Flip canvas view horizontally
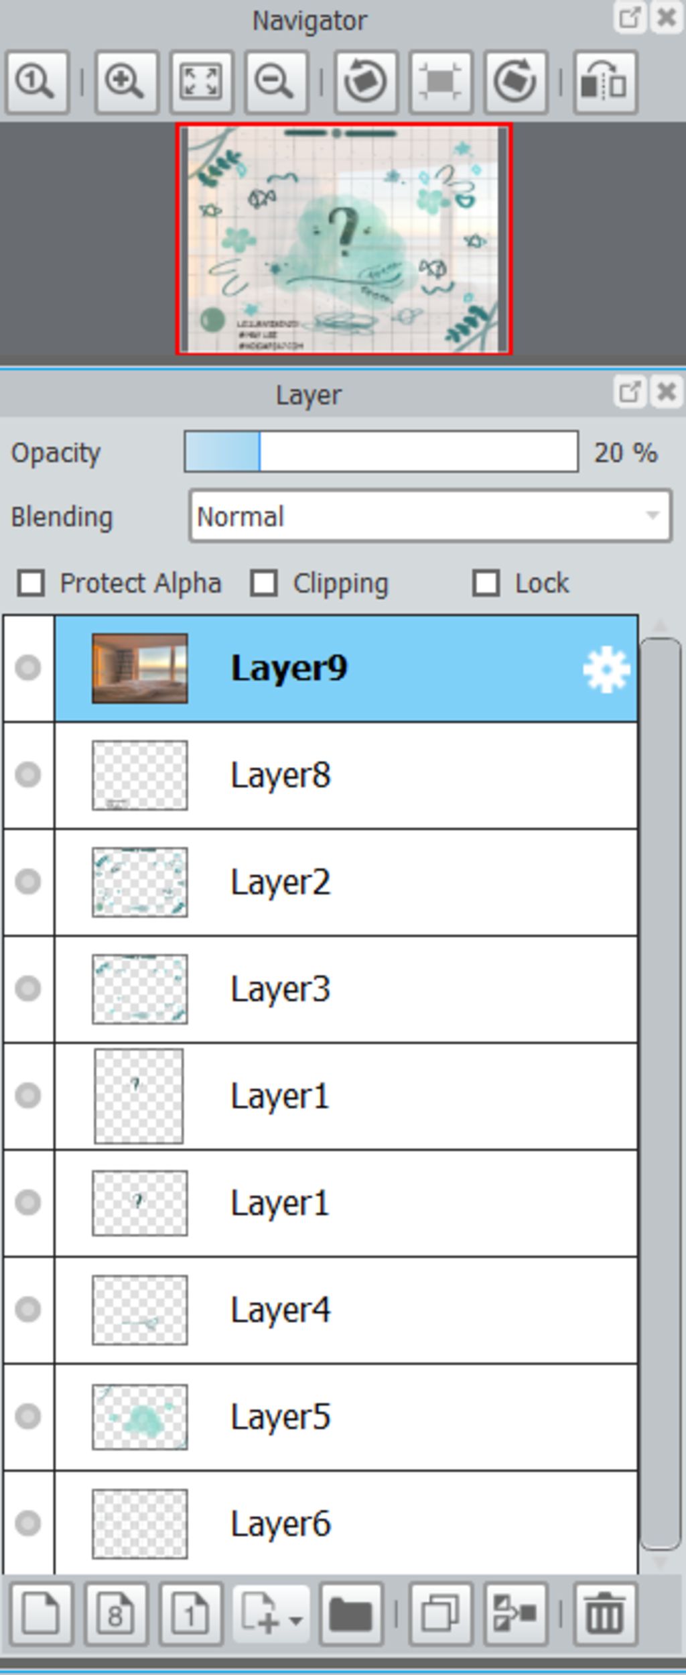The width and height of the screenshot is (686, 1675). pos(605,82)
